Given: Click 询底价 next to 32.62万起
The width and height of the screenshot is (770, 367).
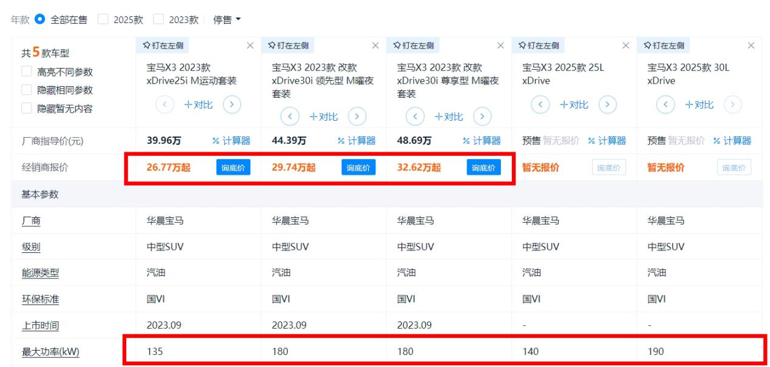Looking at the screenshot, I should tap(484, 167).
